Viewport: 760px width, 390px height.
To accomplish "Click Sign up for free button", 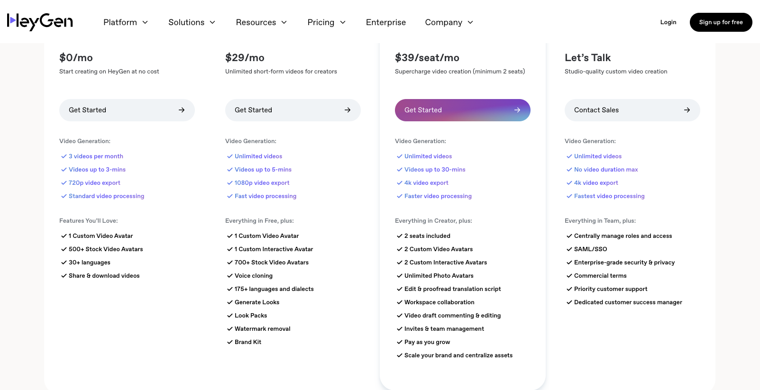I will (721, 22).
